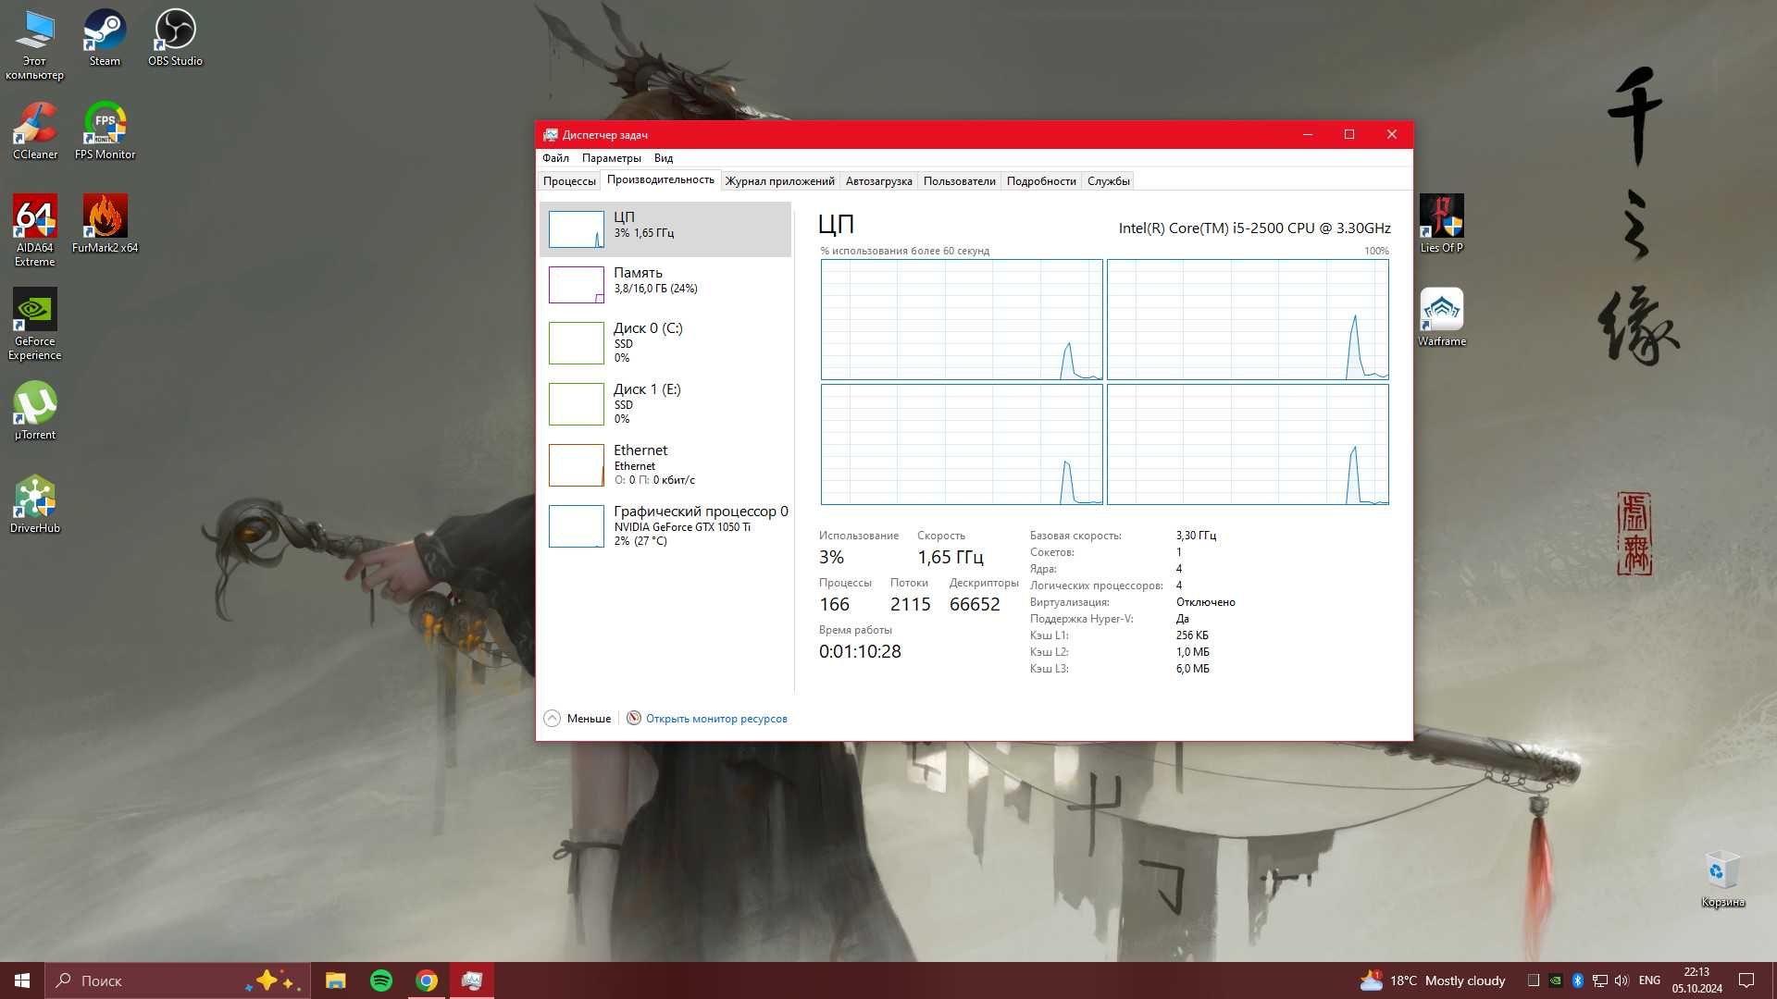Open File Explorer from the taskbar
Image resolution: width=1777 pixels, height=999 pixels.
pyautogui.click(x=335, y=980)
